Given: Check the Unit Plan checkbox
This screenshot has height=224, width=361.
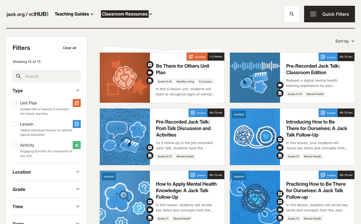Looking at the screenshot, I should [x=15, y=103].
